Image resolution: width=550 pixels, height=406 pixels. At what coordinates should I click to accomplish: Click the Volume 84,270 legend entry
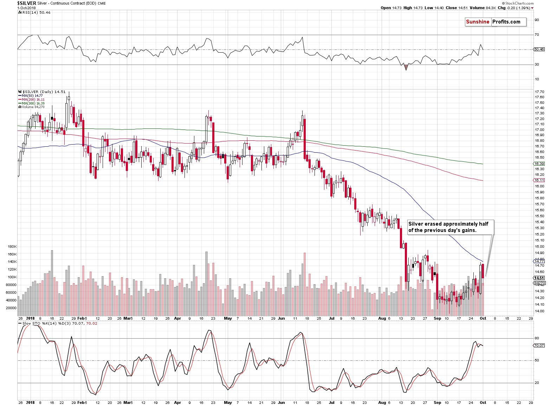[x=33, y=107]
